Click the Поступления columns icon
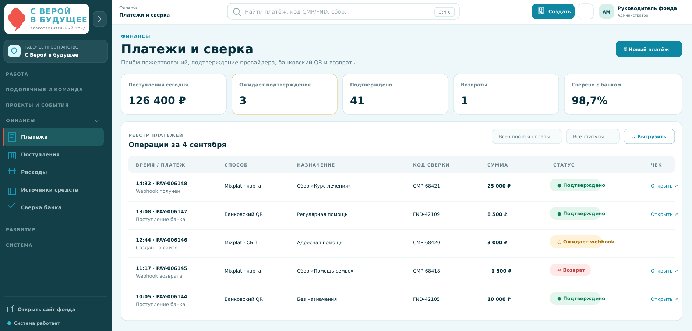 click(12, 155)
